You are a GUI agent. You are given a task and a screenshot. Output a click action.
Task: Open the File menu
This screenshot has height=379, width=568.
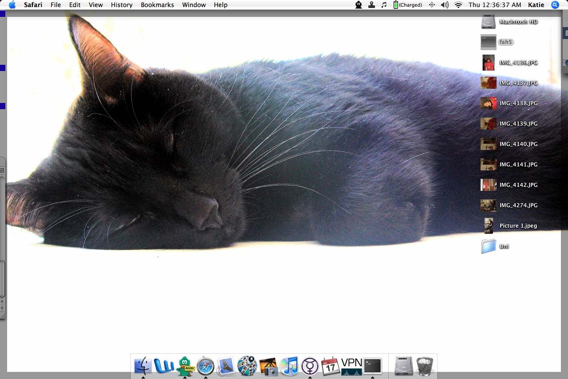coord(56,5)
